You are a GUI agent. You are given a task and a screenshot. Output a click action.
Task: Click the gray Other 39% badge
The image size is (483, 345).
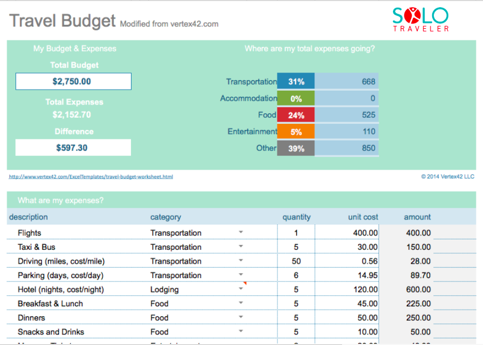point(296,148)
